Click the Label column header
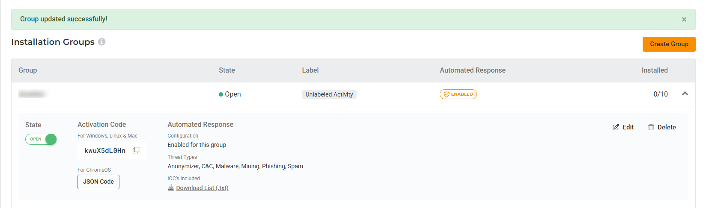 pyautogui.click(x=310, y=70)
